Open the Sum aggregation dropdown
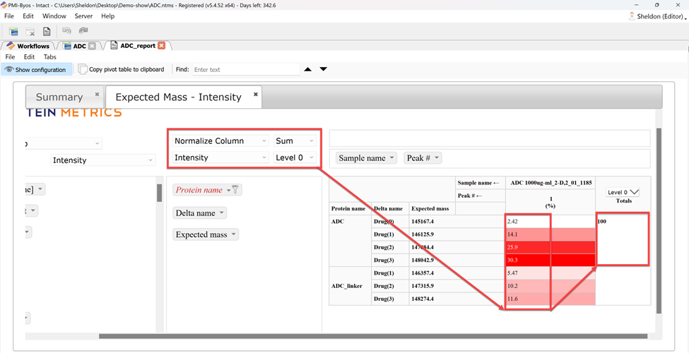Screen dimensions: 689x353 pos(295,140)
